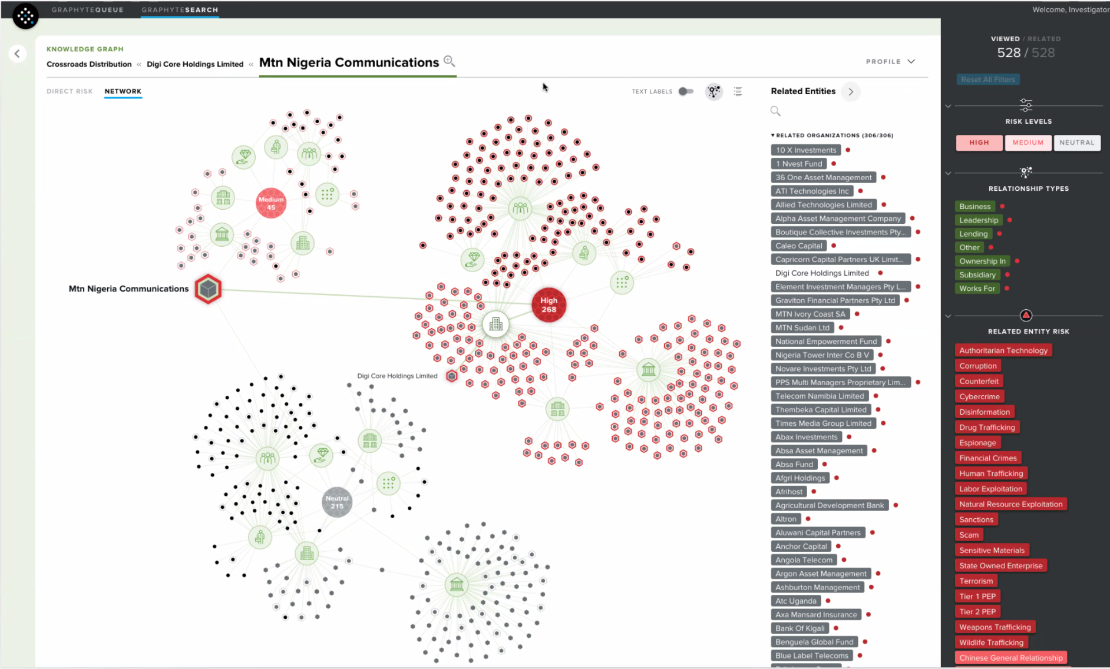This screenshot has width=1110, height=669.
Task: Click the Related Entities search icon
Action: pyautogui.click(x=775, y=111)
